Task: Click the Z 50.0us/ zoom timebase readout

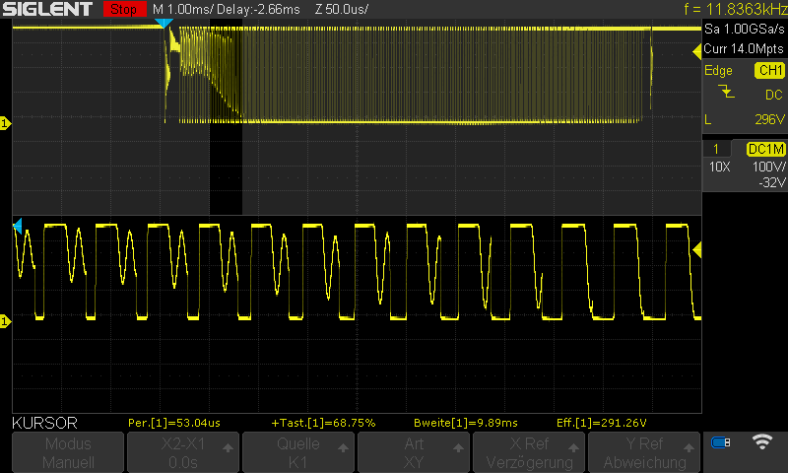Action: pos(342,9)
